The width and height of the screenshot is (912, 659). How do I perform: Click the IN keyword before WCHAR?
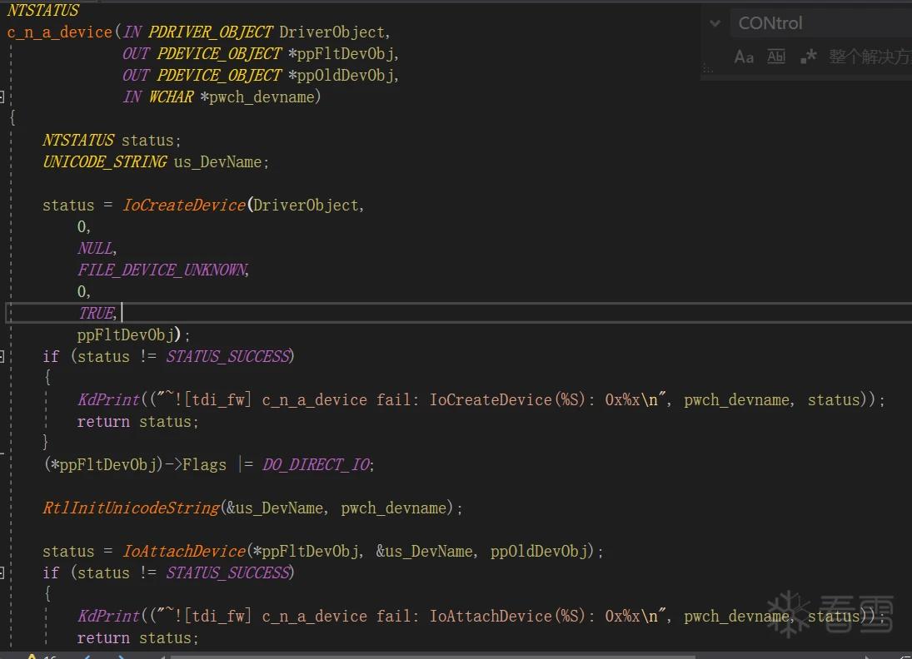(x=132, y=97)
